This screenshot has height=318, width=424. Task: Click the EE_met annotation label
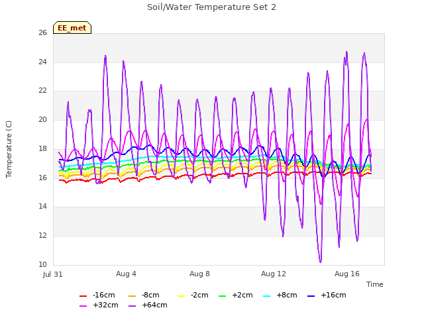tap(72, 28)
